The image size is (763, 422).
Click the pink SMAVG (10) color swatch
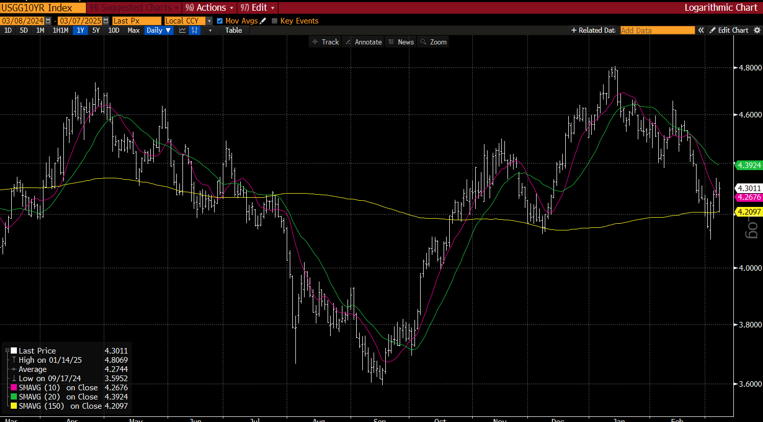(x=14, y=388)
